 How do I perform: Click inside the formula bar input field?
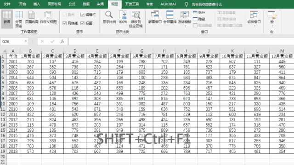pos(181,41)
